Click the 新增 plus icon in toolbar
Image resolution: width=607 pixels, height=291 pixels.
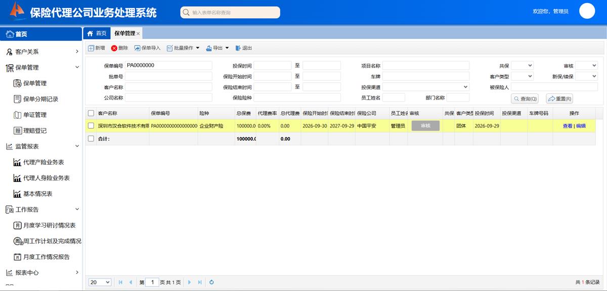tap(91, 48)
